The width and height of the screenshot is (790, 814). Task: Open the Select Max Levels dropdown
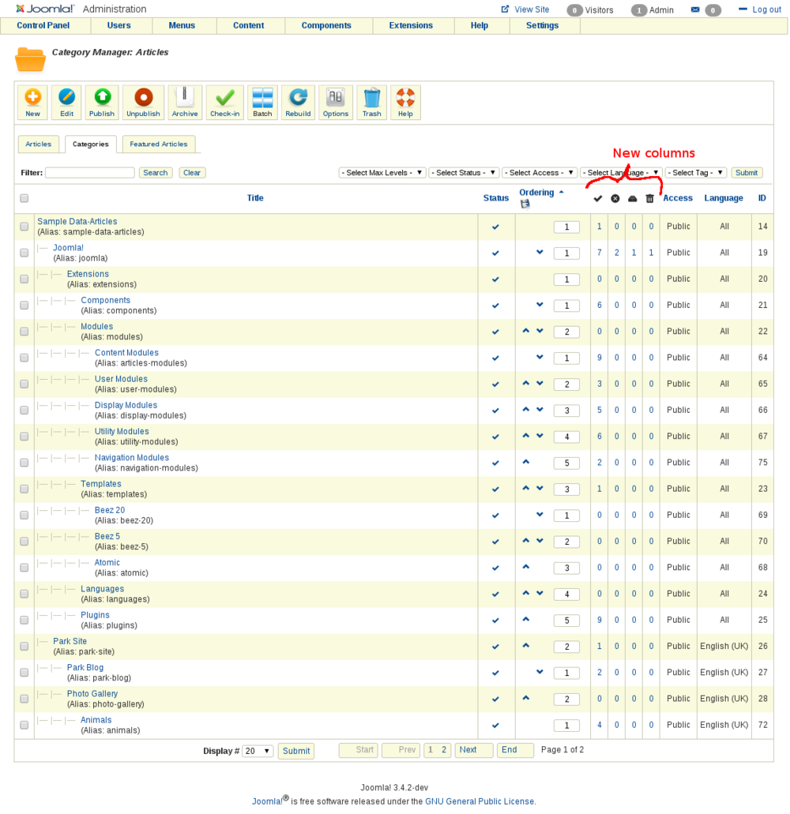382,173
